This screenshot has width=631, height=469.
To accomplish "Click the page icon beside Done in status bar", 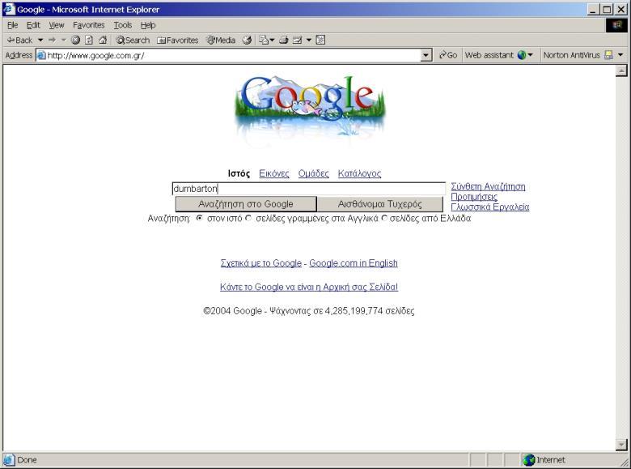I will tap(9, 460).
